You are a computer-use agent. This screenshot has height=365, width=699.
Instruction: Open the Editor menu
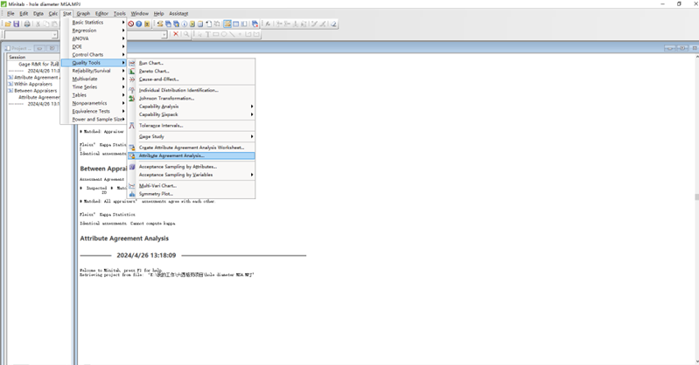coord(101,13)
